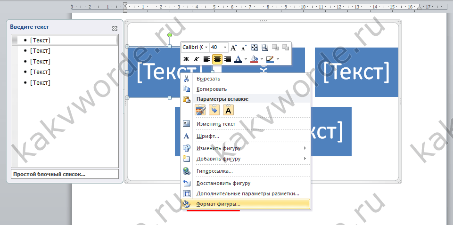Image resolution: width=453 pixels, height=225 pixels.
Task: Apply the dark blue font color button
Action: (238, 59)
